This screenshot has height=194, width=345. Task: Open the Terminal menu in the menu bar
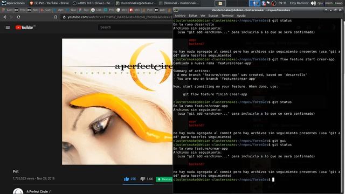click(227, 16)
